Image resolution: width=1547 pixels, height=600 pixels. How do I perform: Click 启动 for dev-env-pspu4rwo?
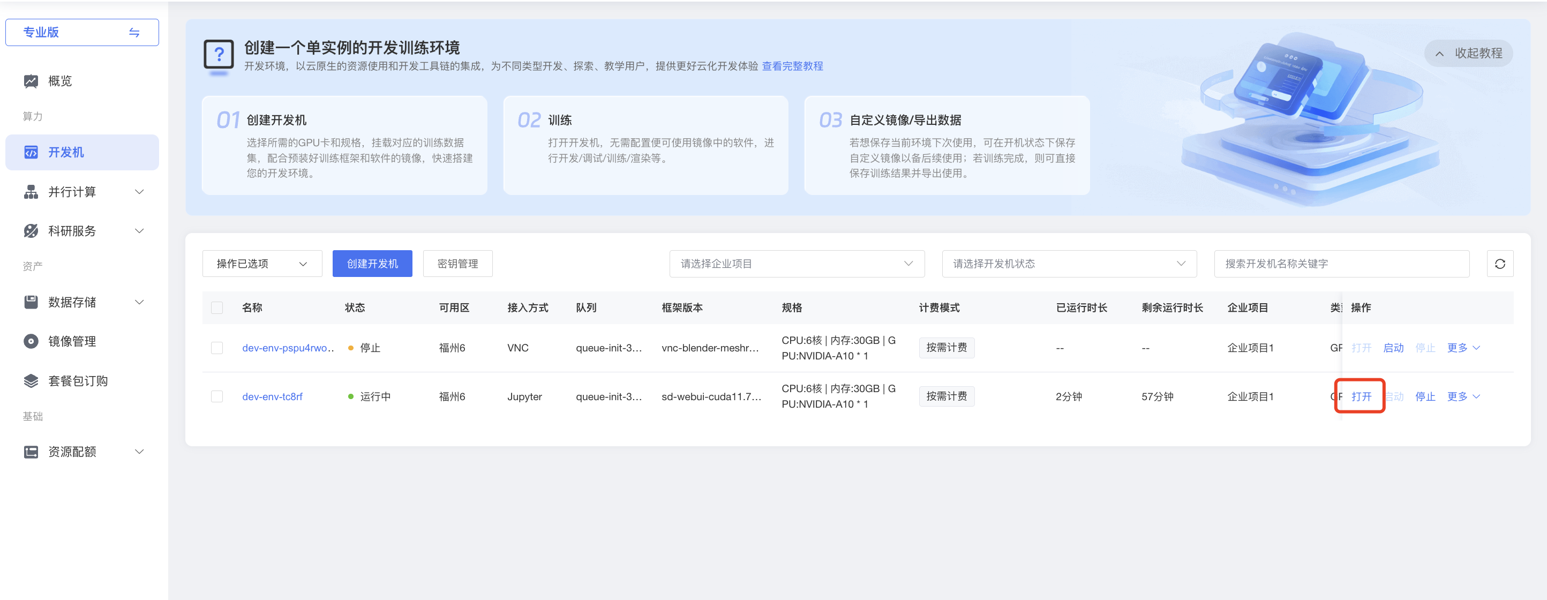[x=1393, y=348]
